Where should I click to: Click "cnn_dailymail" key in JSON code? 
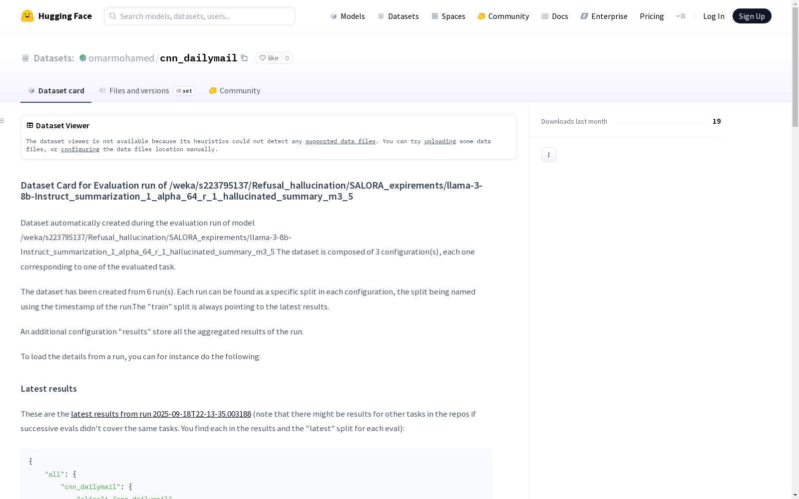click(90, 487)
